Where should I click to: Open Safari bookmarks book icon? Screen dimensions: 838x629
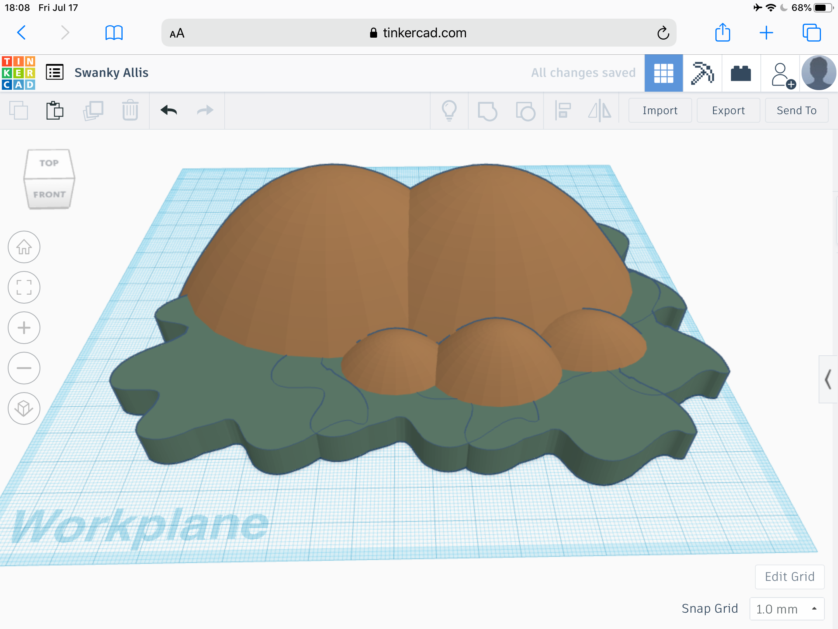114,33
